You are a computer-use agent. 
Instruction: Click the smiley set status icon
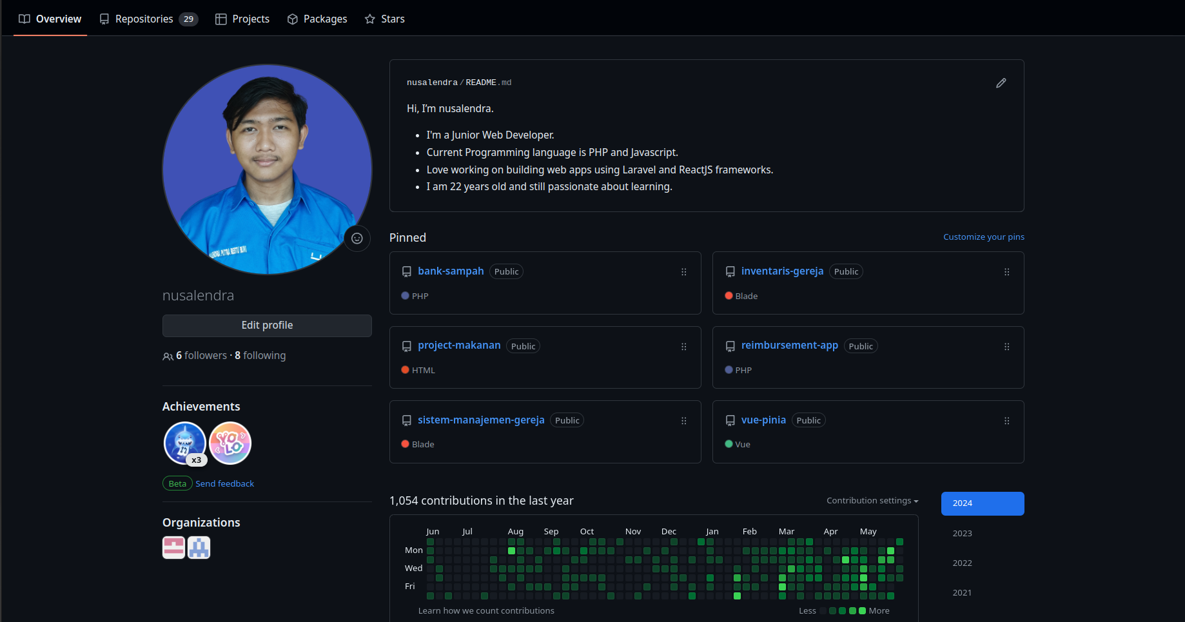pyautogui.click(x=357, y=238)
